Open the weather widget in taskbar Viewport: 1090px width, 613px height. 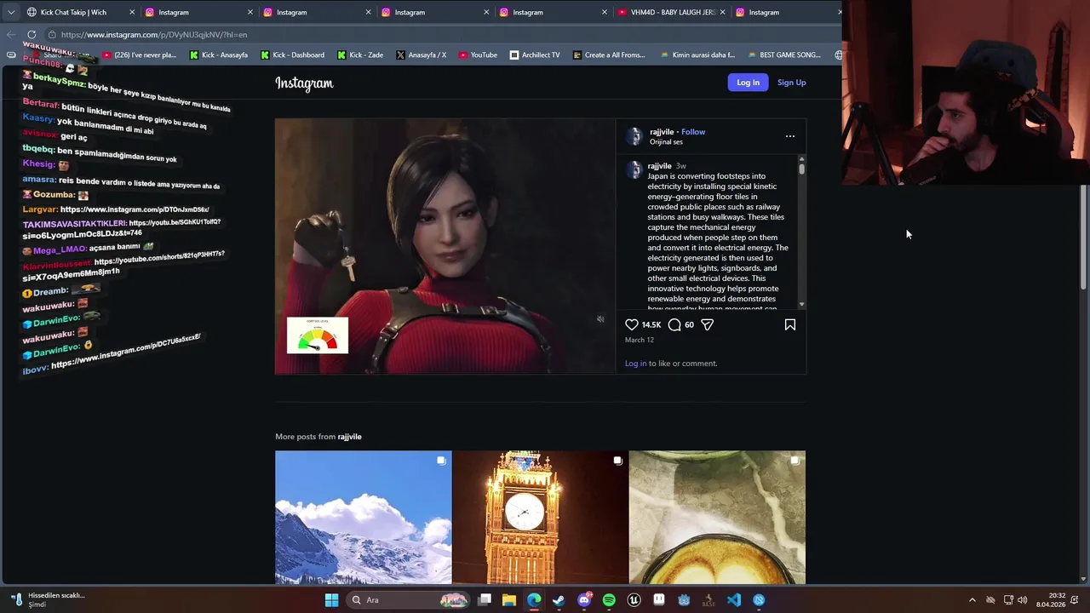click(47, 600)
